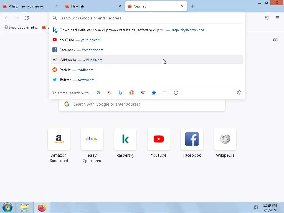Choose the YouTube suggestion in dropdown
This screenshot has height=213, width=284.
147,40
